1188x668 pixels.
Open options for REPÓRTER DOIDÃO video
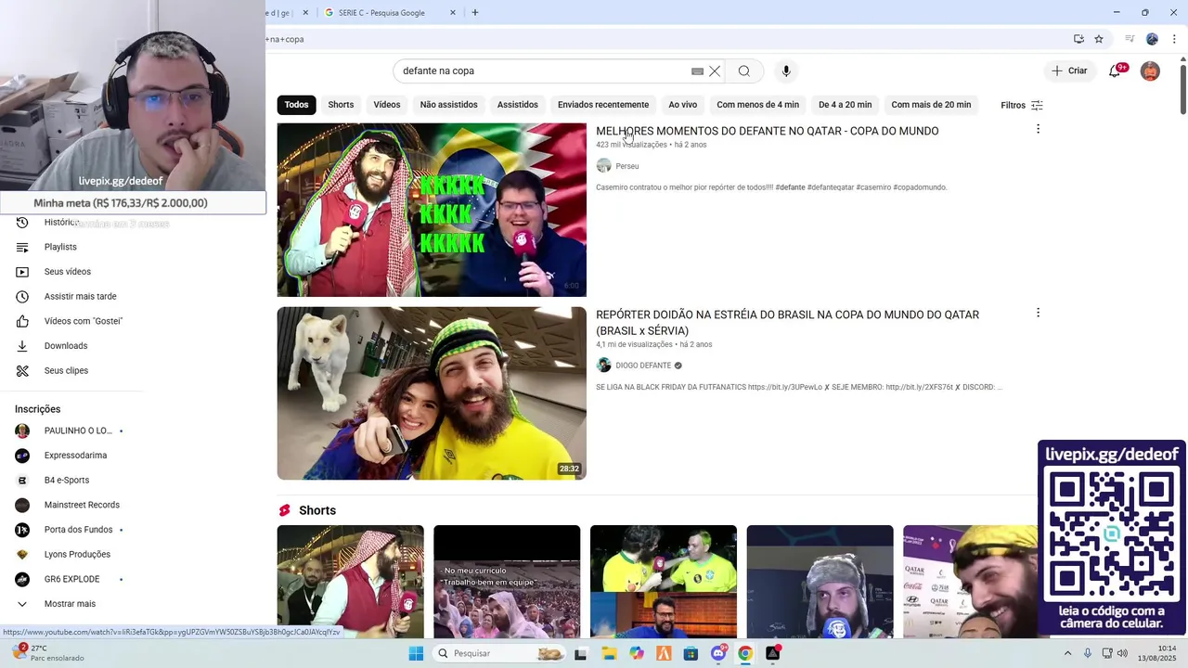tap(1038, 313)
